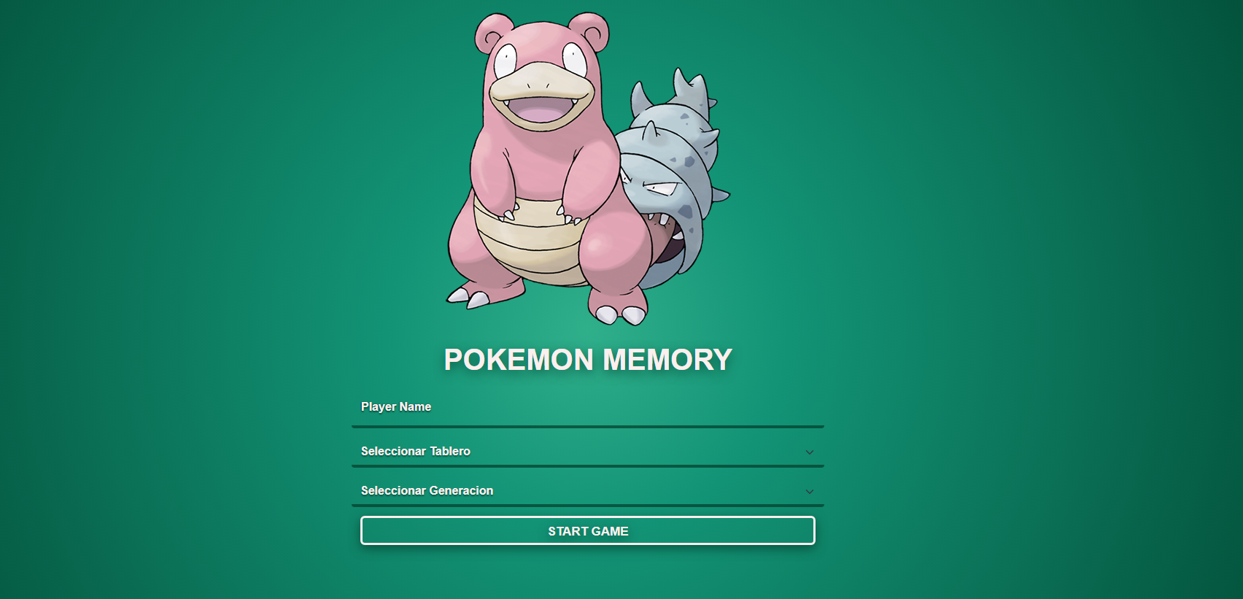The width and height of the screenshot is (1243, 599).
Task: Click the chevron arrow beside Seleccionar Generacion
Action: (809, 492)
